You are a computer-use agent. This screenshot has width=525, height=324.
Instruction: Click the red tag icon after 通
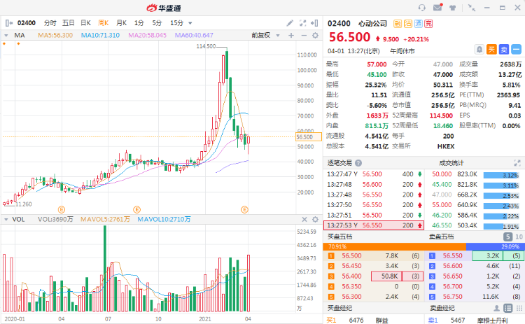pos(428,23)
